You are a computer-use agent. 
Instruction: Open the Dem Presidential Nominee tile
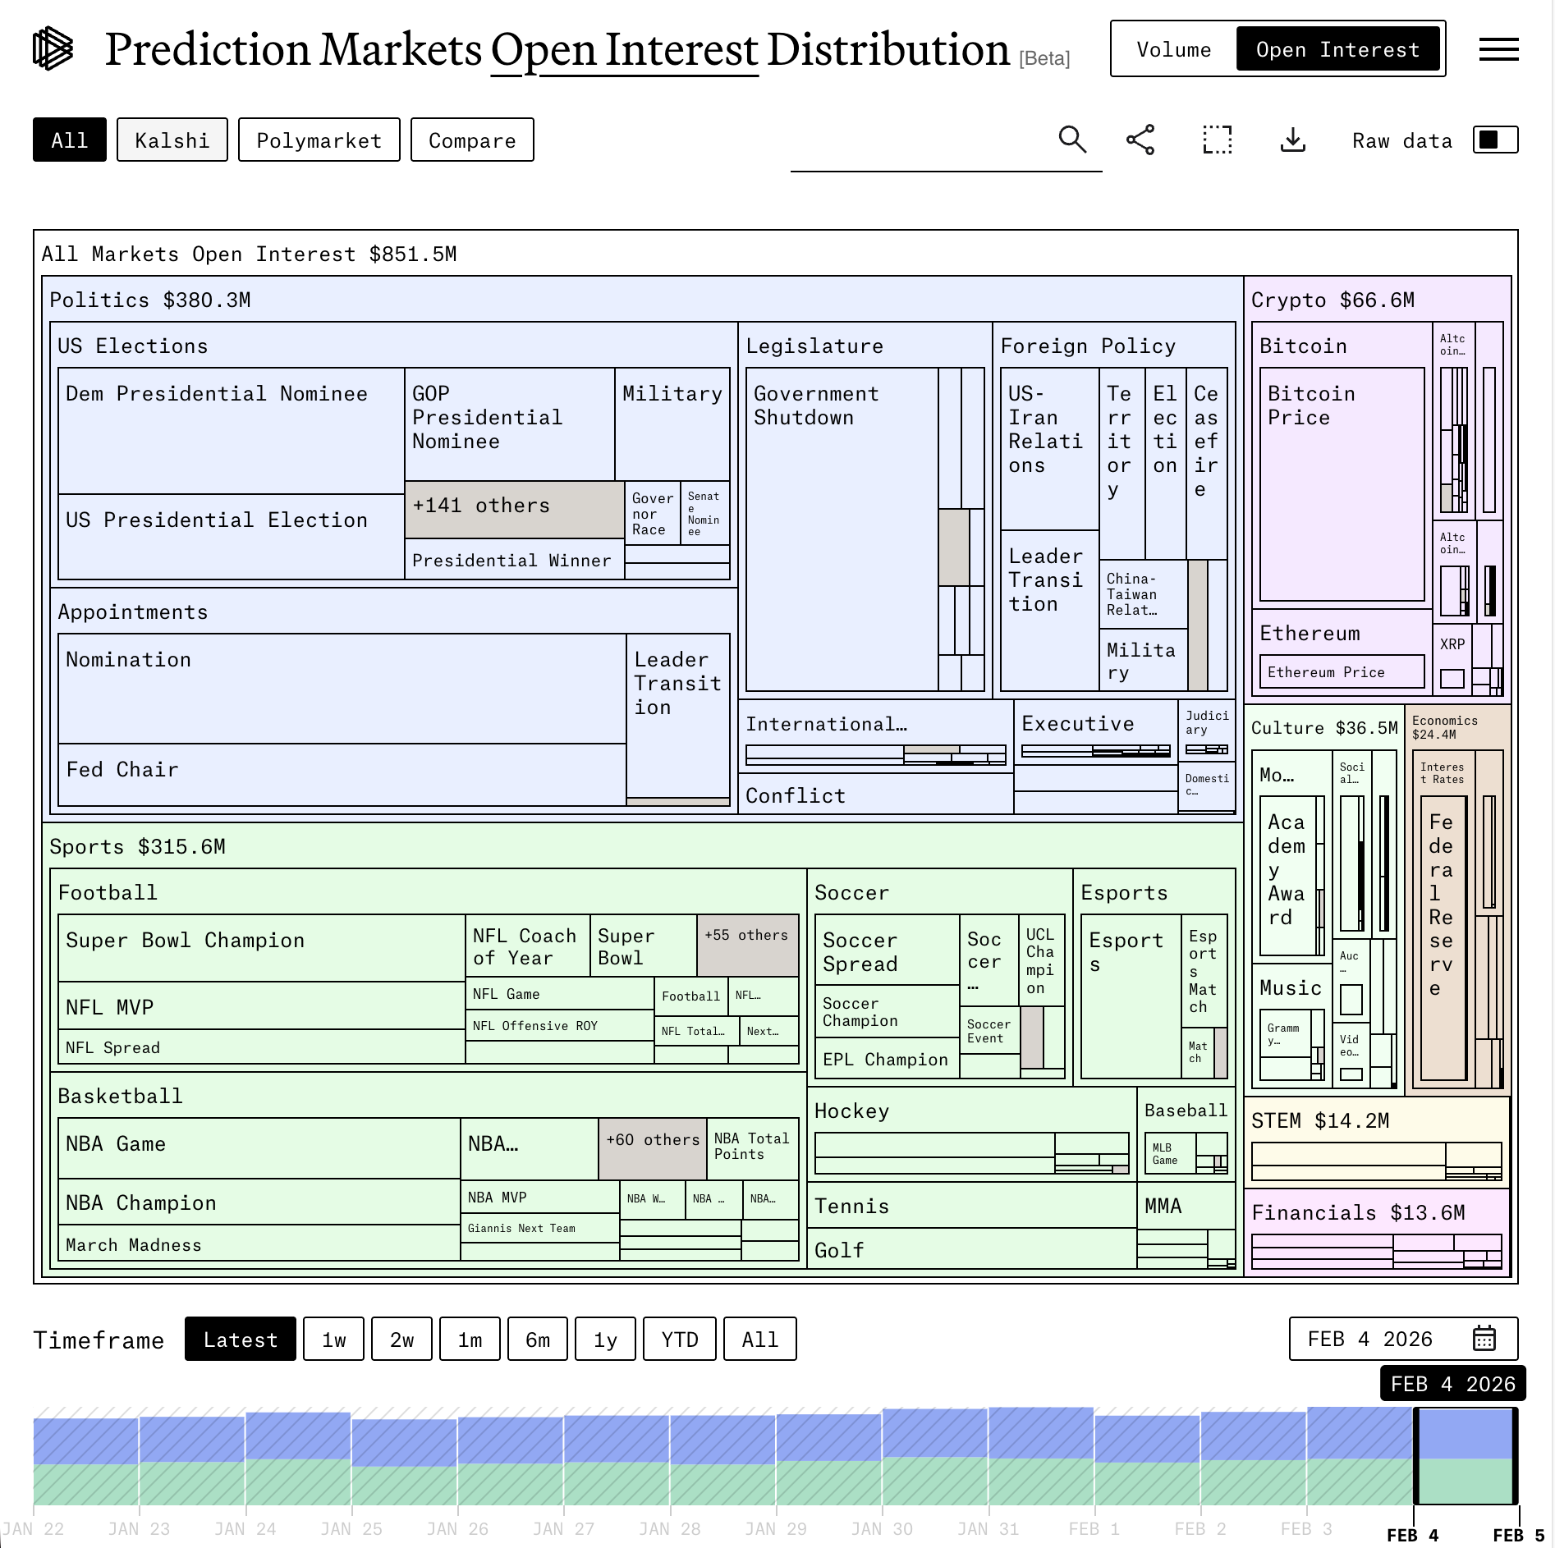[x=232, y=431]
